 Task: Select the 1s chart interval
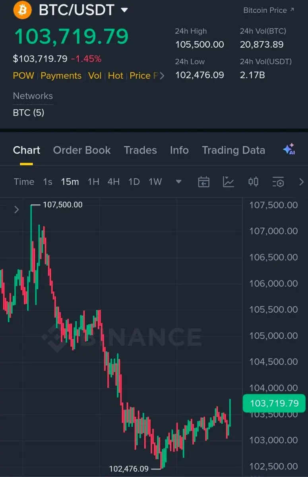click(48, 182)
